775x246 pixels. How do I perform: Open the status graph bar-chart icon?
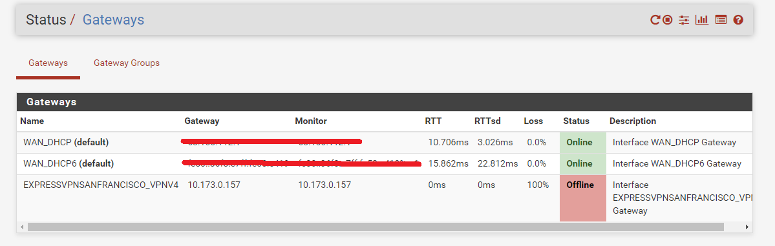702,20
